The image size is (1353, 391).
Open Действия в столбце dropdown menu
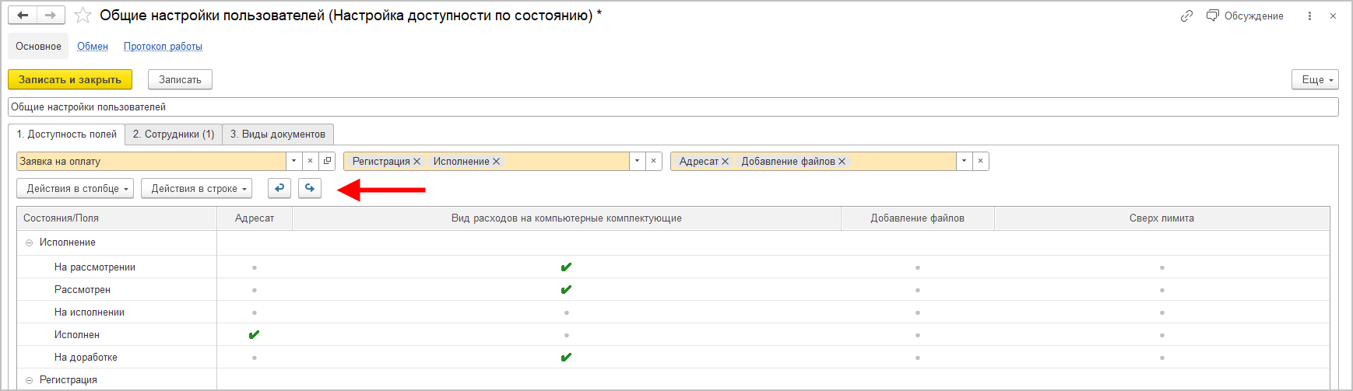pyautogui.click(x=76, y=188)
